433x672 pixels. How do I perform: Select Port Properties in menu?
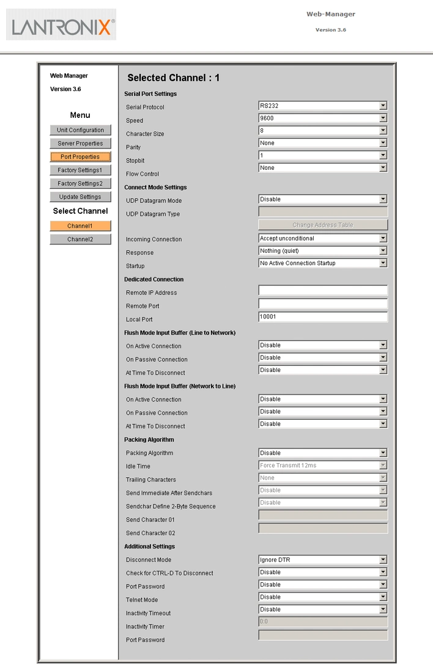pos(80,156)
